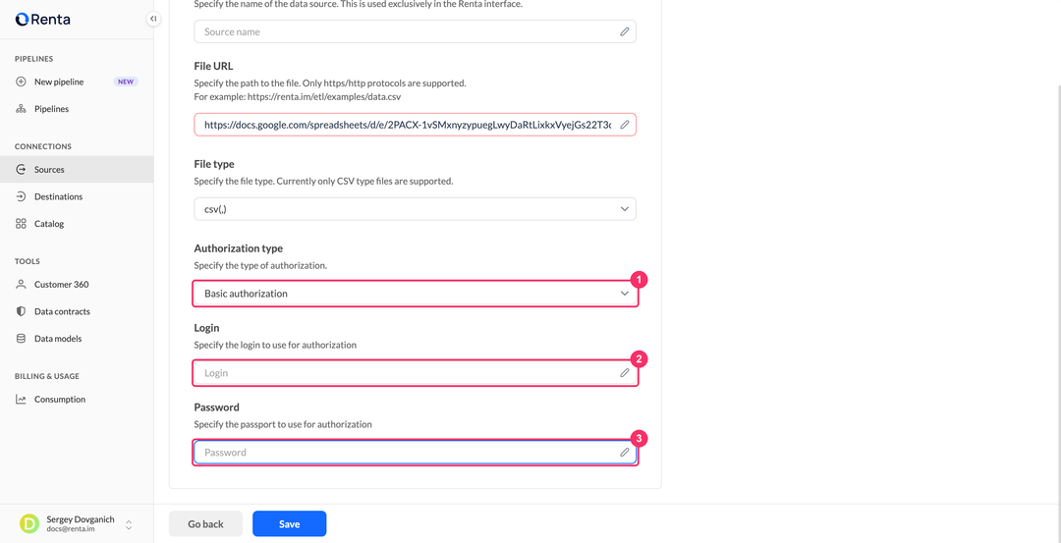This screenshot has width=1061, height=543.
Task: Focus the Password input field
Action: 415,453
